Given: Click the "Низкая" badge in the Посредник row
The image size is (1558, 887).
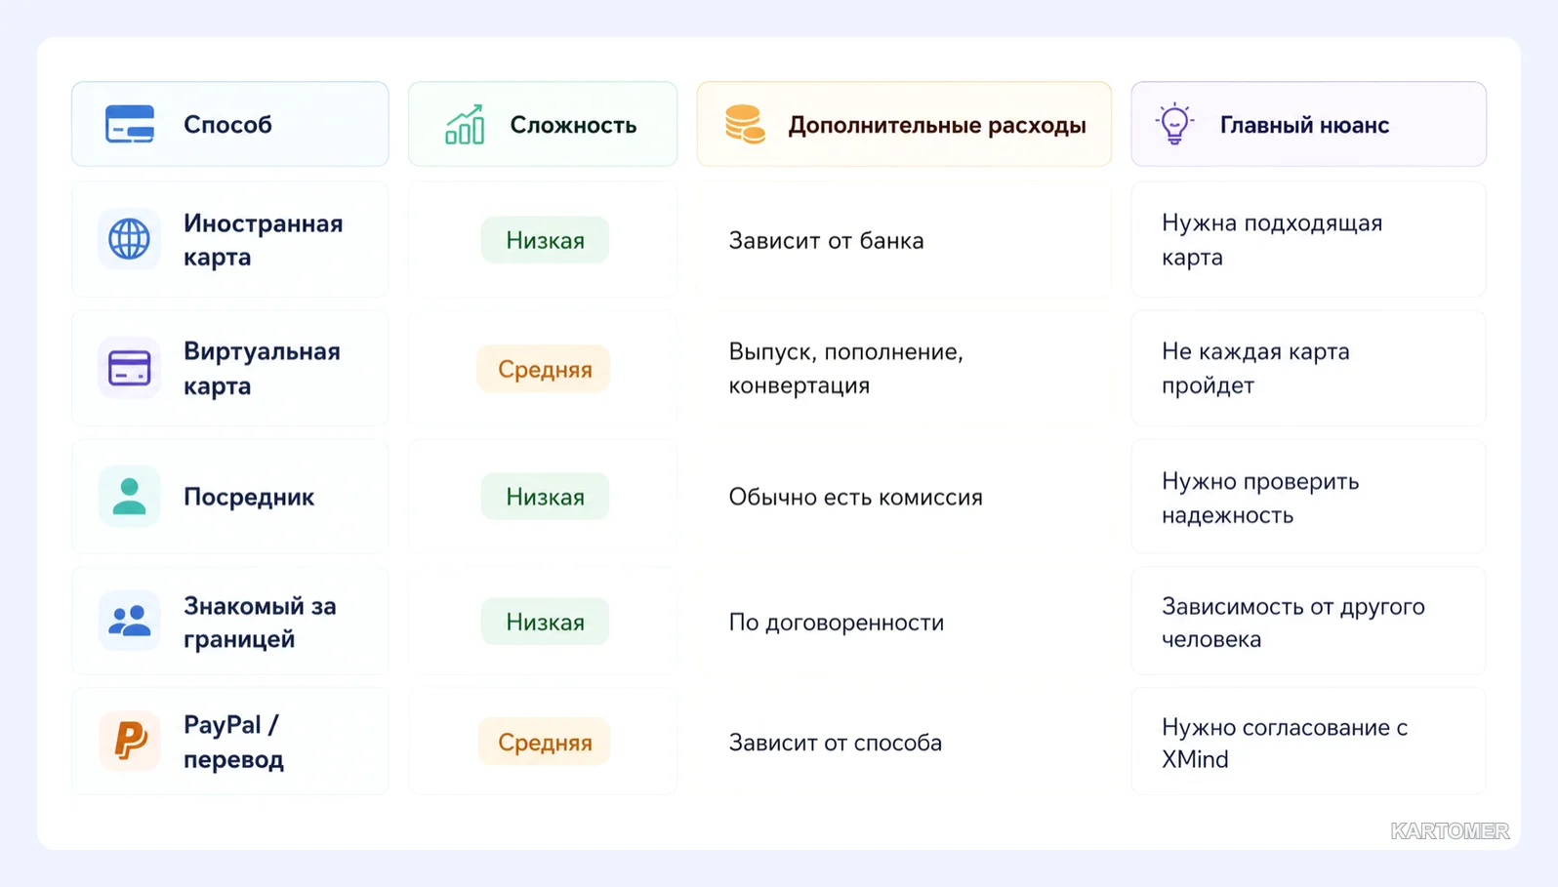Looking at the screenshot, I should [545, 497].
